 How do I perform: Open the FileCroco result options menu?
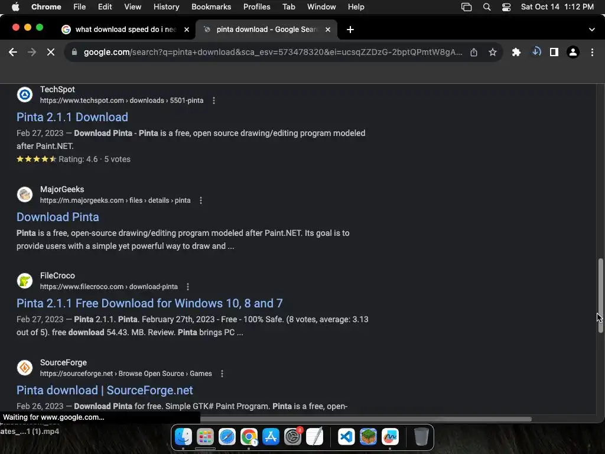pyautogui.click(x=188, y=287)
